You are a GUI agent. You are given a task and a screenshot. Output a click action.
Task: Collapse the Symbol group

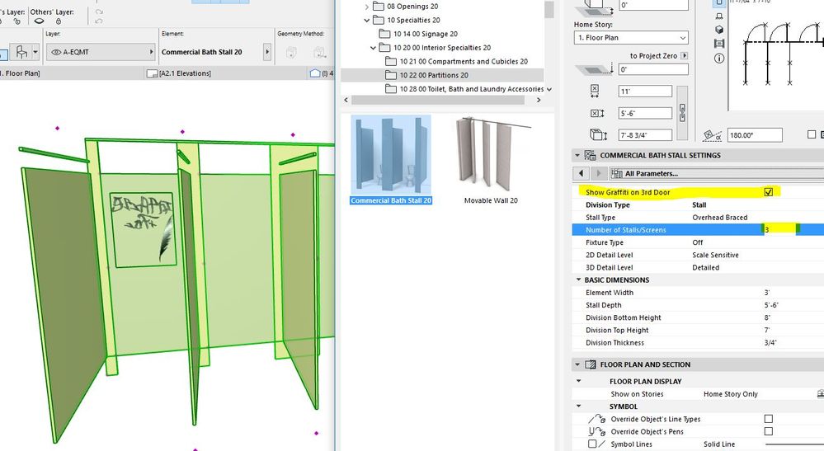578,406
